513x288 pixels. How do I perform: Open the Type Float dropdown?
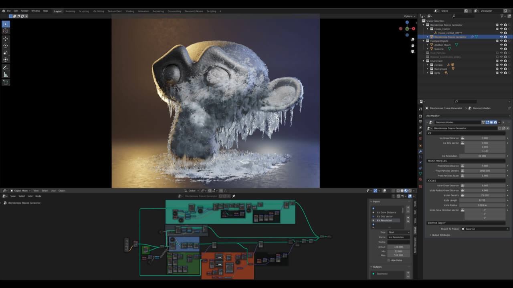[399, 232]
